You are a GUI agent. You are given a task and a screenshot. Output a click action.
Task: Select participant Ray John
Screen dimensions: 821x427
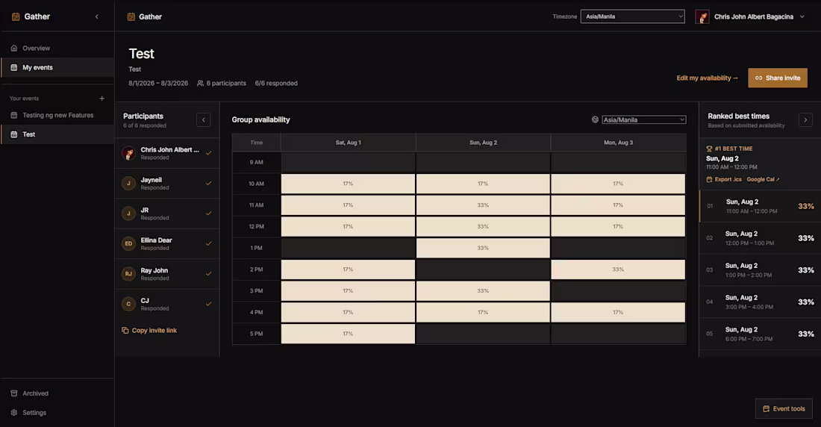[x=167, y=274]
